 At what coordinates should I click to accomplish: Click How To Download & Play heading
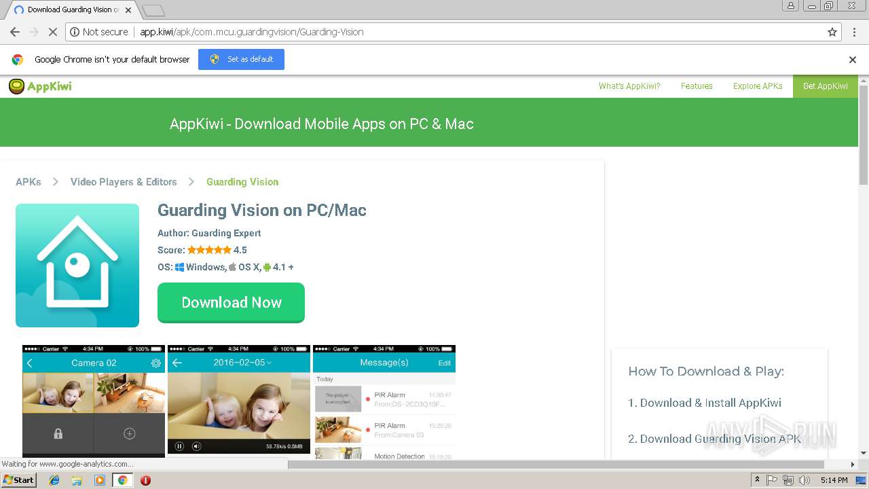point(706,372)
